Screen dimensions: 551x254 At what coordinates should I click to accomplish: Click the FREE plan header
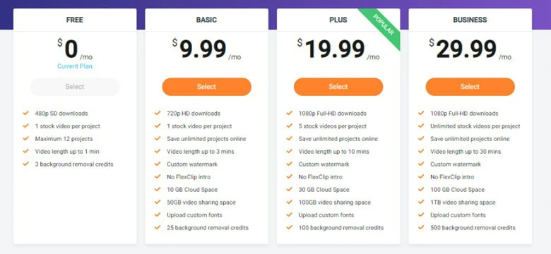click(x=75, y=20)
